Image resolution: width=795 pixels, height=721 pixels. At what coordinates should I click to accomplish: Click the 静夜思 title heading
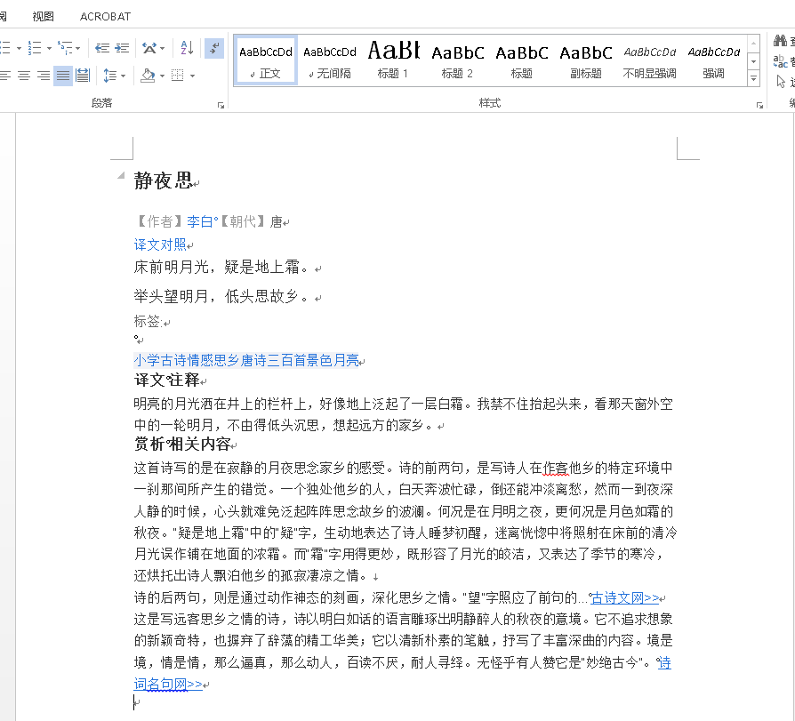click(163, 181)
